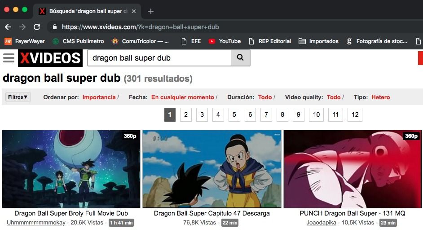This screenshot has width=423, height=242.
Task: Close the current browser tab
Action: 134,11
